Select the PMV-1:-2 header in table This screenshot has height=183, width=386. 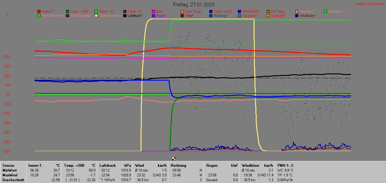pyautogui.click(x=285, y=165)
